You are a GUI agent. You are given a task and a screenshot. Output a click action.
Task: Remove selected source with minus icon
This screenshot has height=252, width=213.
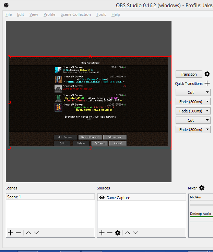110,233
